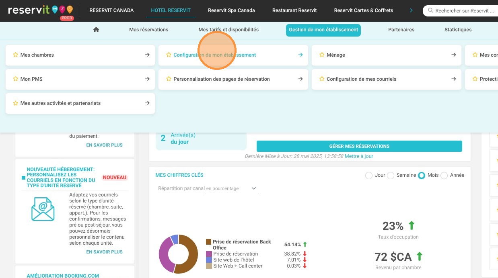Click the NOUVEAU badge
The height and width of the screenshot is (278, 498).
pos(115,178)
